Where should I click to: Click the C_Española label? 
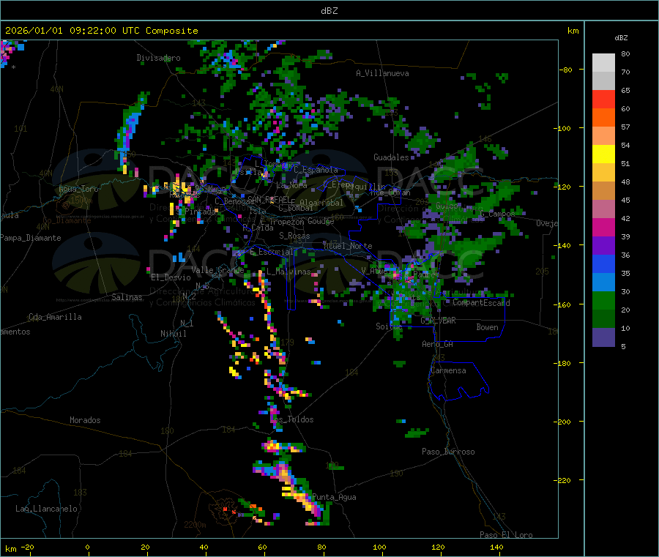(316, 170)
